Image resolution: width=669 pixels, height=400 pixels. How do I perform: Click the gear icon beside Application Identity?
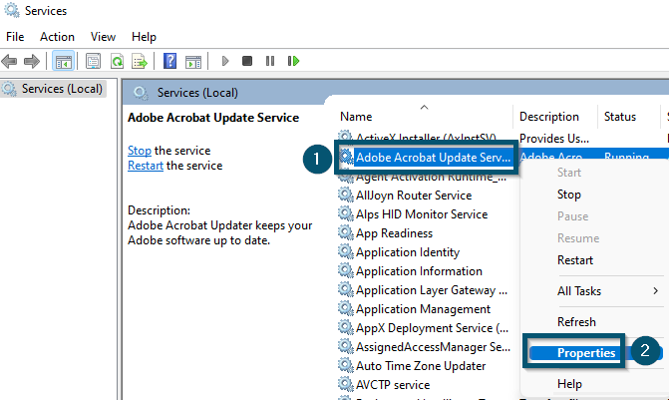pos(346,251)
